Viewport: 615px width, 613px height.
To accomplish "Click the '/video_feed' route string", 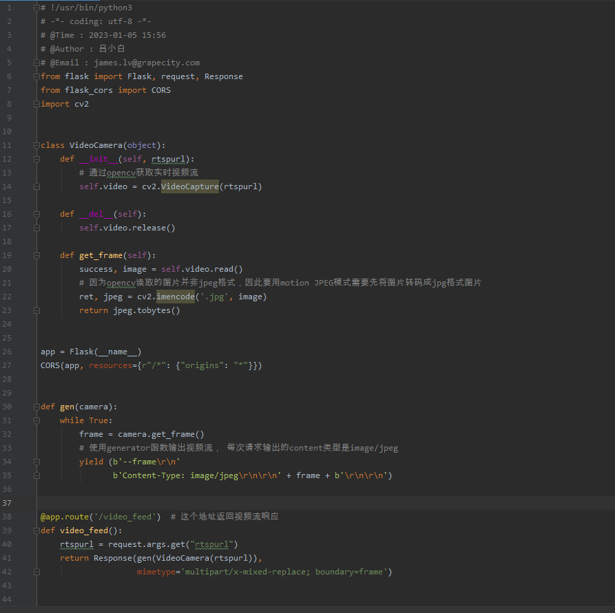I will click(125, 517).
